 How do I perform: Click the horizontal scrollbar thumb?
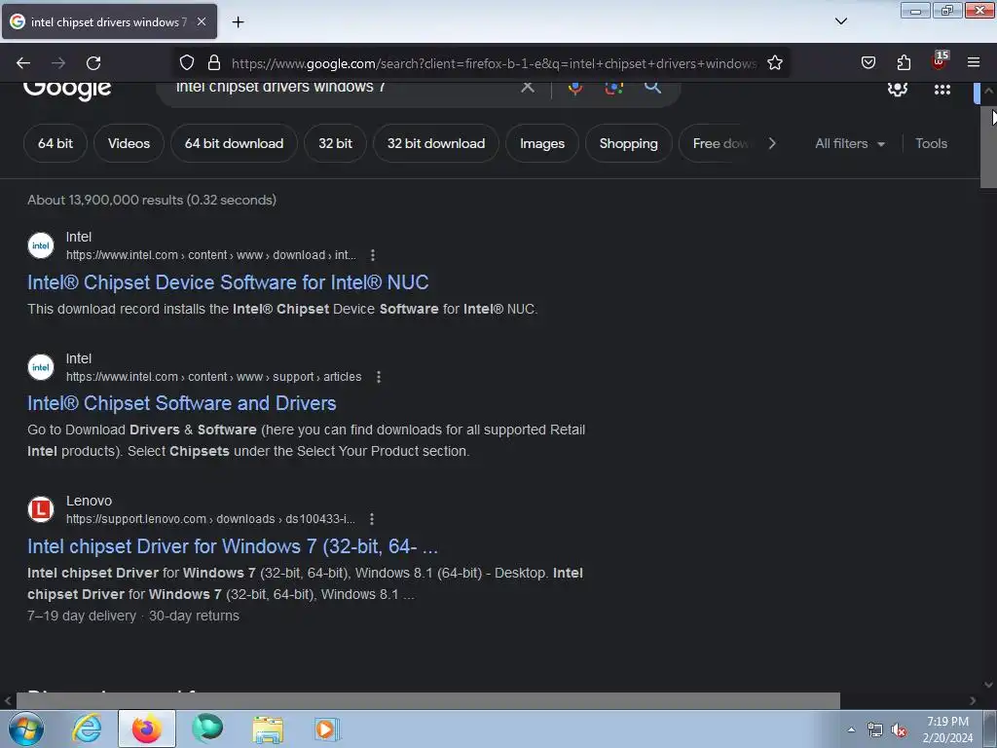[428, 700]
